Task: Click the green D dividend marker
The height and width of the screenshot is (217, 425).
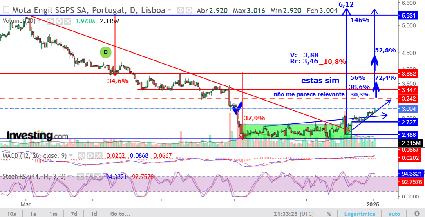Action: tap(105, 52)
